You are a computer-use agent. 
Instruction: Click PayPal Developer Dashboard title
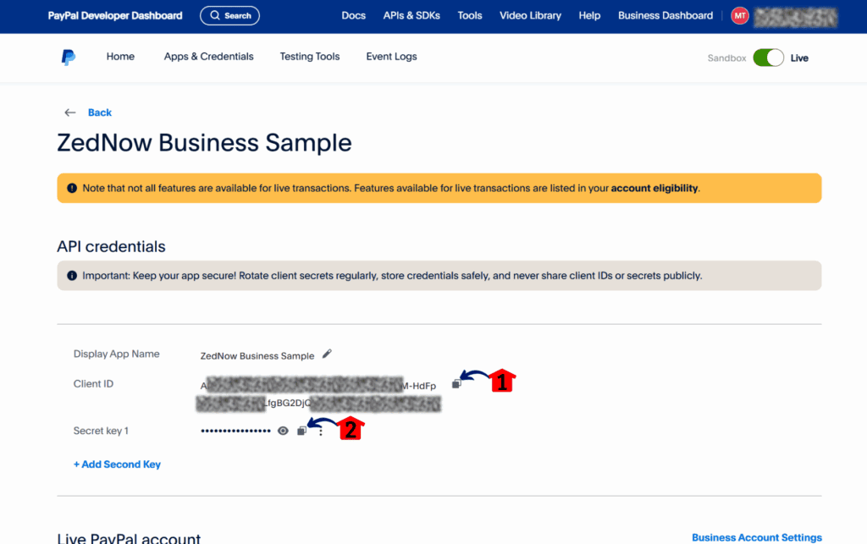click(x=115, y=15)
